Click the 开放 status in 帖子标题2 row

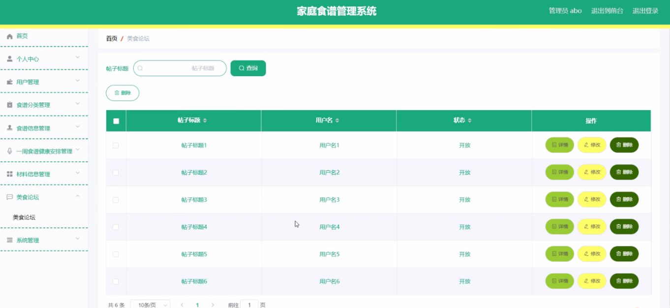(x=465, y=172)
